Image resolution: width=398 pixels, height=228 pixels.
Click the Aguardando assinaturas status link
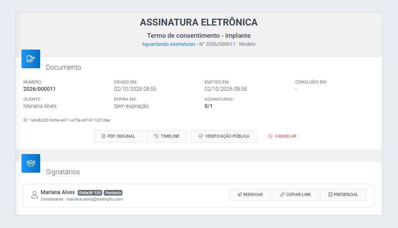click(168, 44)
